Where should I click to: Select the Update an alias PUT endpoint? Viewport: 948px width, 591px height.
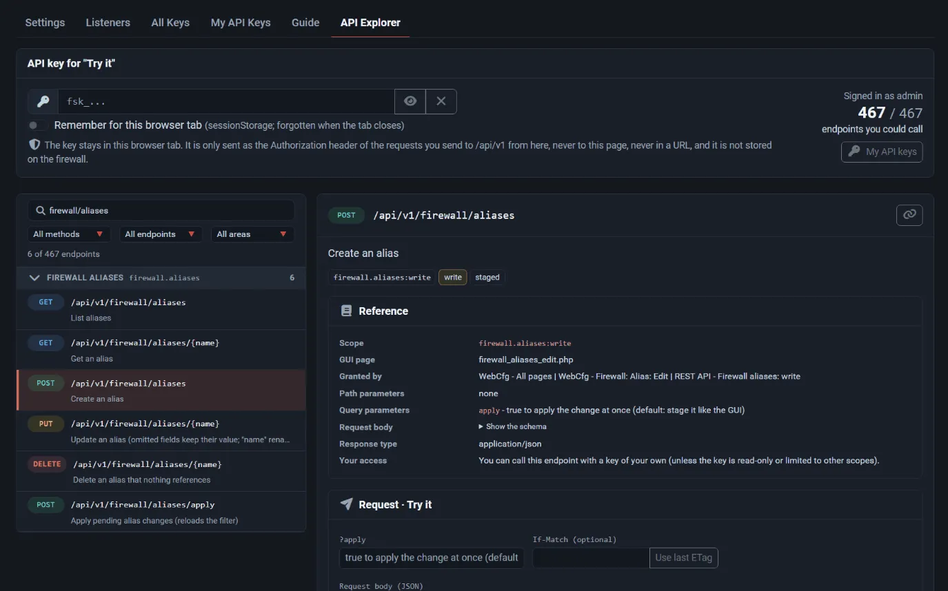coord(161,431)
